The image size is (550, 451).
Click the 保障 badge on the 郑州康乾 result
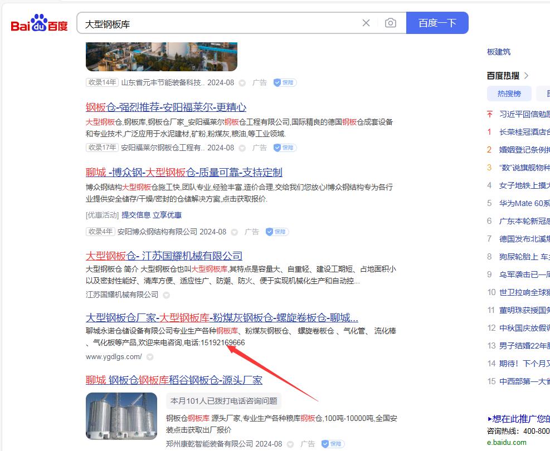(333, 444)
